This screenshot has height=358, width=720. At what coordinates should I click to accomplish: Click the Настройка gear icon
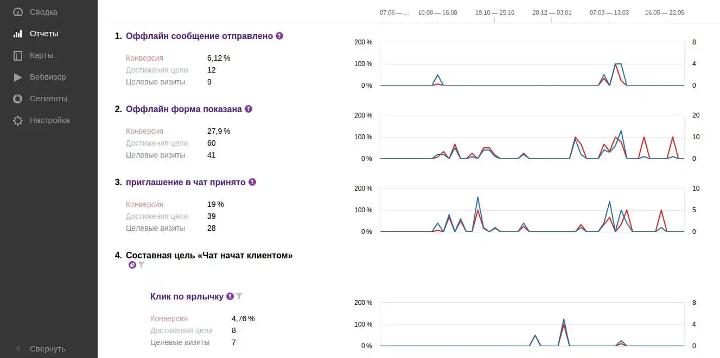click(x=18, y=120)
